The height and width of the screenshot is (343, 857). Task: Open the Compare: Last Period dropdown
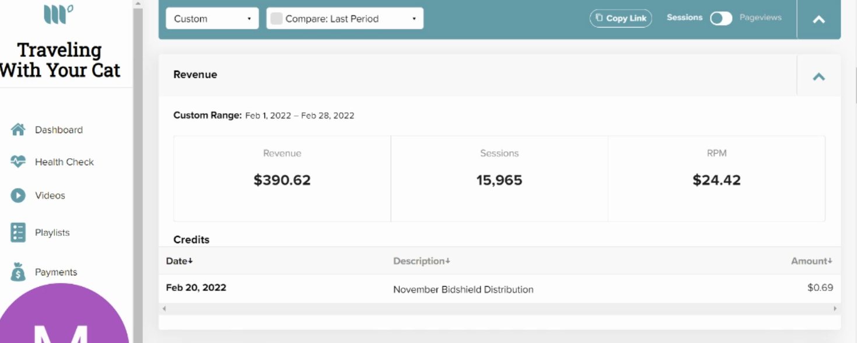point(345,19)
